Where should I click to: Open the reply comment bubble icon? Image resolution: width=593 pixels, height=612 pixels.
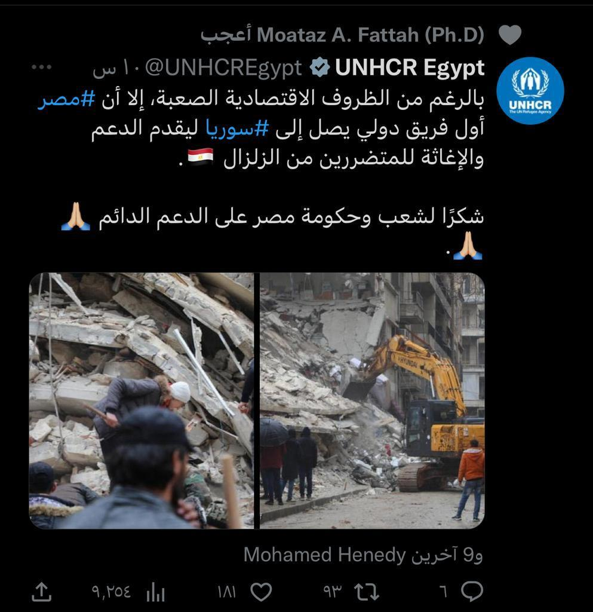pyautogui.click(x=472, y=591)
